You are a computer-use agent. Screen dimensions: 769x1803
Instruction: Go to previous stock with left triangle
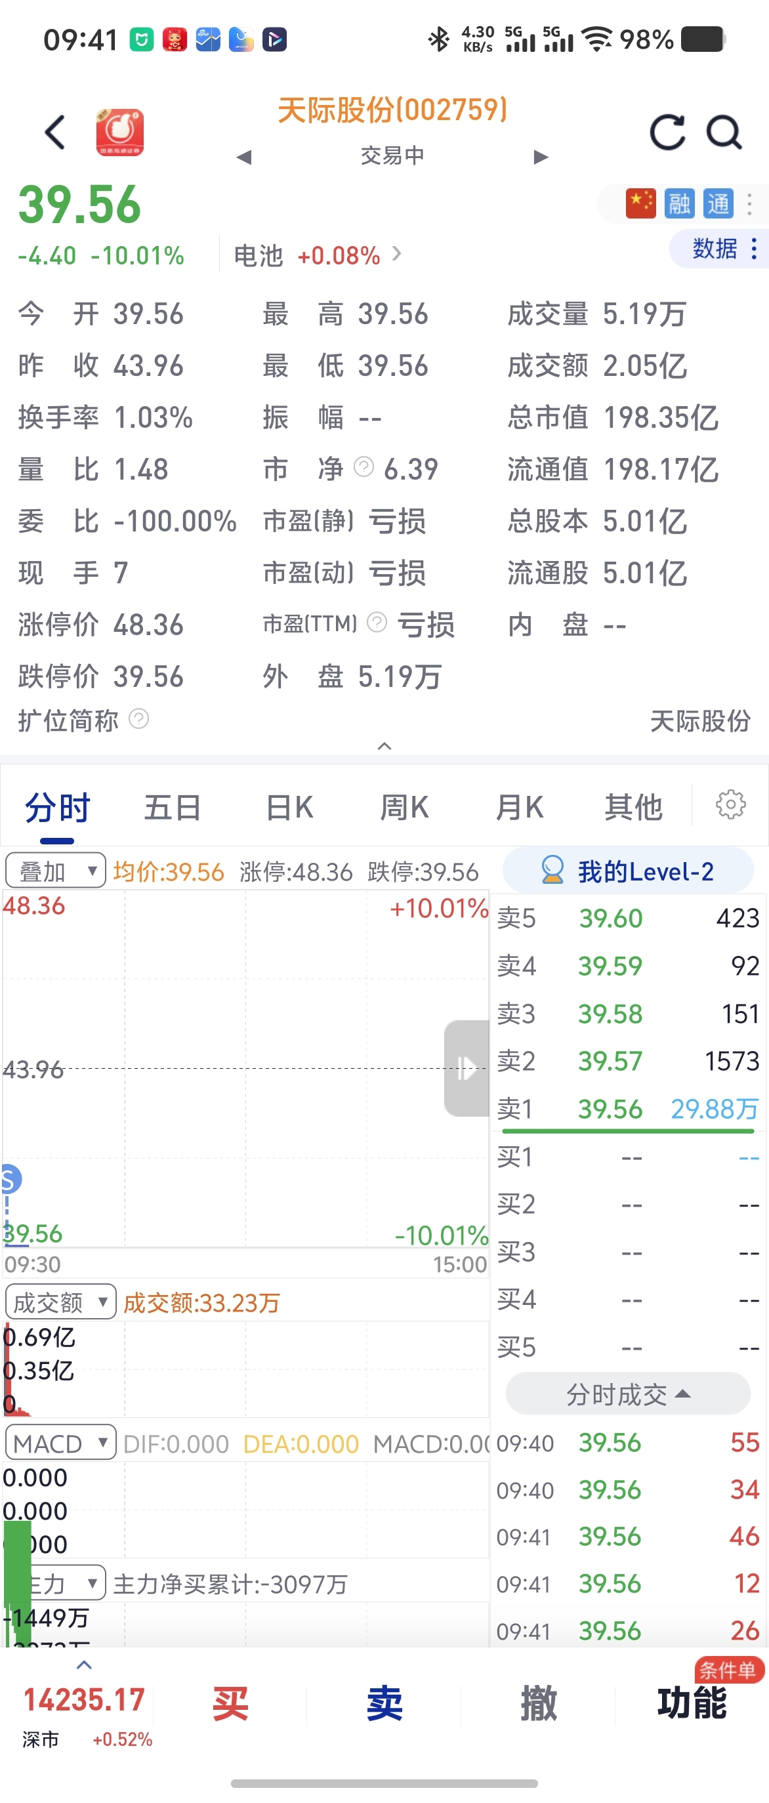coord(243,157)
